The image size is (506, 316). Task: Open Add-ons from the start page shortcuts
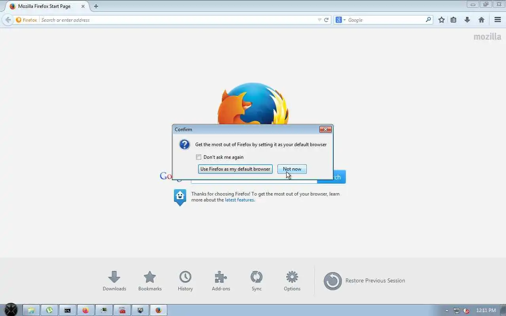pos(221,281)
